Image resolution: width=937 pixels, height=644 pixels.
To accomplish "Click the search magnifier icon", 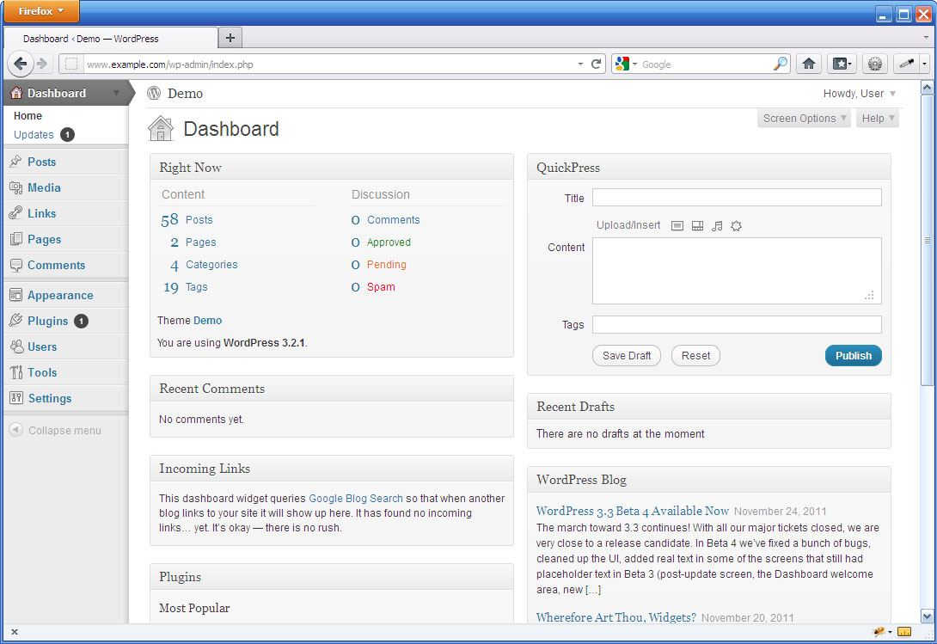I will (x=780, y=64).
